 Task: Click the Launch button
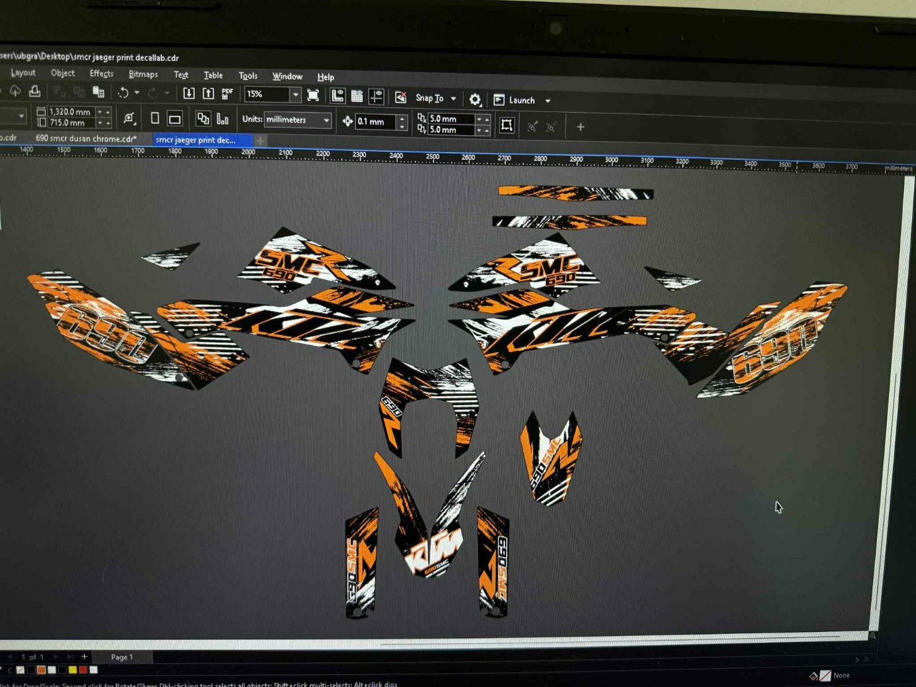point(515,100)
